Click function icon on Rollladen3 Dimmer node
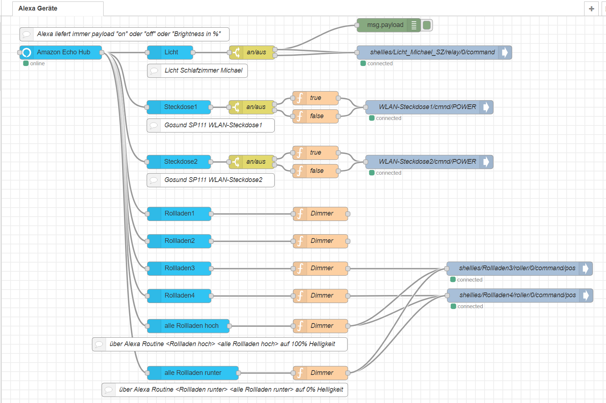Viewport: 606px width, 403px height. tap(300, 268)
